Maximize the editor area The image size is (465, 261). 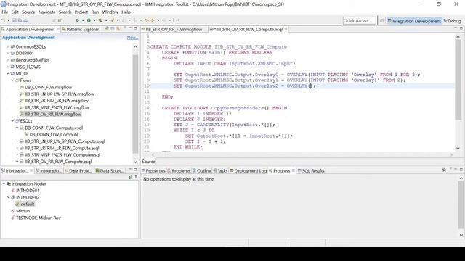coord(461,28)
